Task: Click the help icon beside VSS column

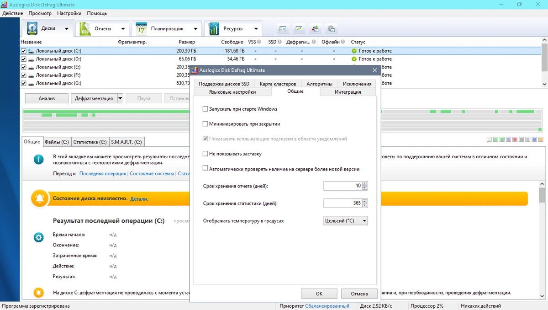Action: (x=260, y=42)
